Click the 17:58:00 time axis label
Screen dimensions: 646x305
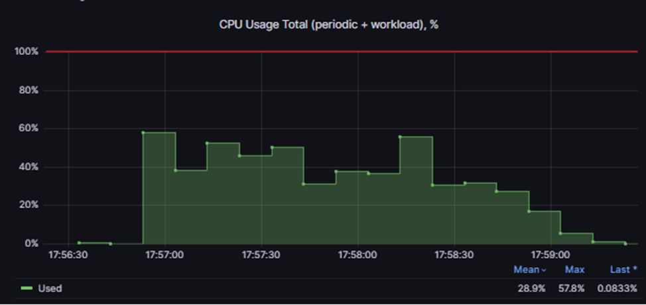pos(357,255)
